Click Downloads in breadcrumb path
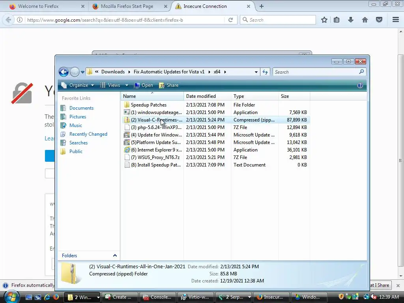This screenshot has width=404, height=303. point(113,72)
